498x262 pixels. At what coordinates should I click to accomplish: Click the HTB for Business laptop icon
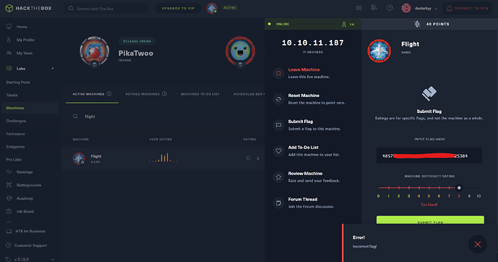pyautogui.click(x=9, y=231)
